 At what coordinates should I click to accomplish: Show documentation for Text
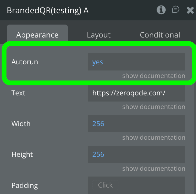tap(154, 107)
